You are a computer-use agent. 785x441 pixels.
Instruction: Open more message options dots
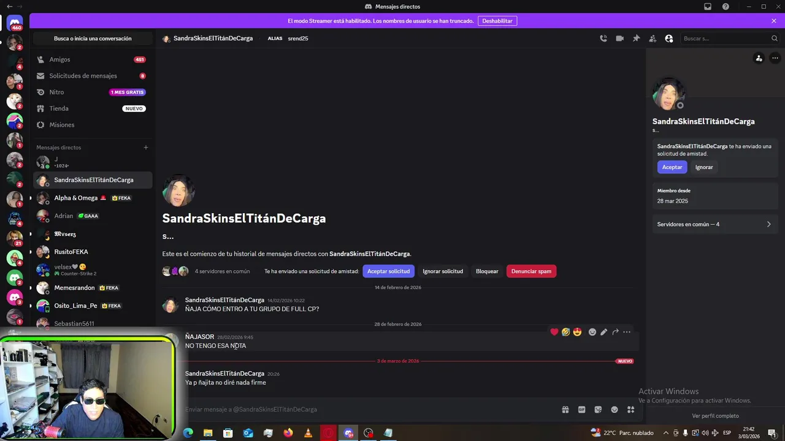627,332
